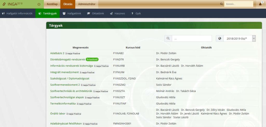Open Szakdolgozat / Diplomadolgozat link
Screen dimensions: 266x127
tap(70, 78)
